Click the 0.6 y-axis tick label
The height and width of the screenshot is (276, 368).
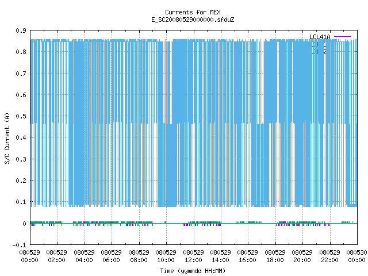click(x=21, y=95)
